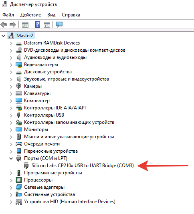Click the webcam icon beside Камеры
Image resolution: width=194 pixels, height=214 pixels.
[x=18, y=86]
